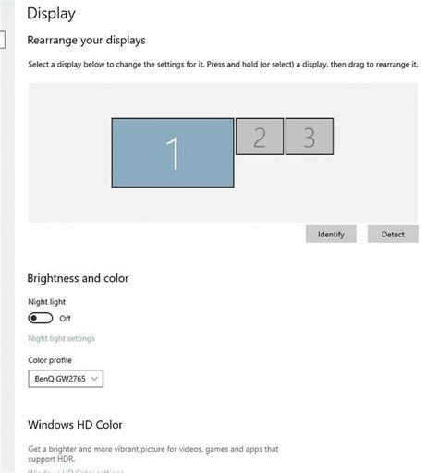Image resolution: width=438 pixels, height=473 pixels.
Task: Click the Night light label text
Action: coord(47,302)
